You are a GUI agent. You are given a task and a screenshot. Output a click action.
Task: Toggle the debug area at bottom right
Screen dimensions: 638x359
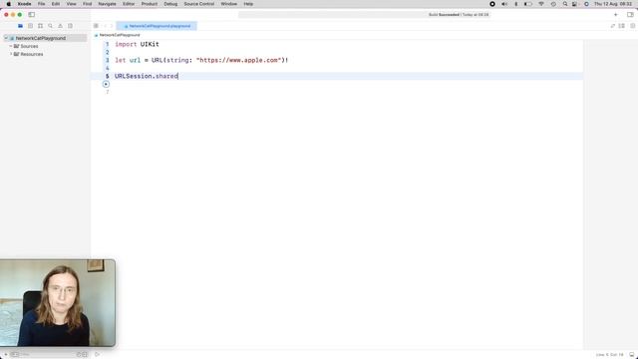(x=631, y=355)
